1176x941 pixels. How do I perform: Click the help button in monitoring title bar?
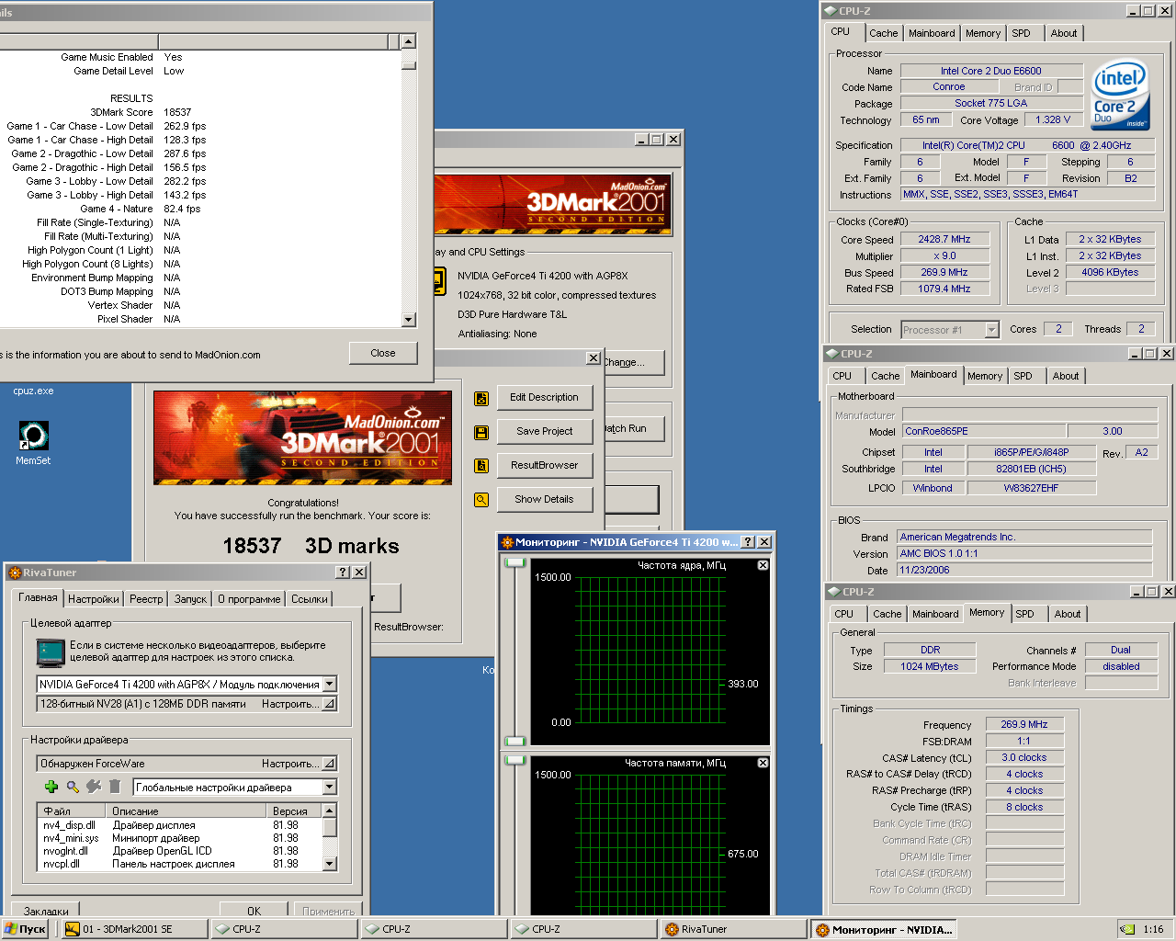pyautogui.click(x=748, y=542)
